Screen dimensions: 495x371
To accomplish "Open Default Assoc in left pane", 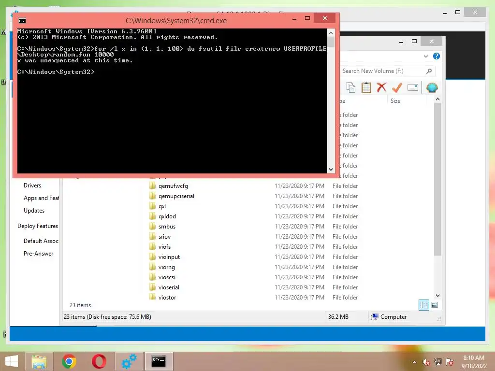I will [x=41, y=241].
